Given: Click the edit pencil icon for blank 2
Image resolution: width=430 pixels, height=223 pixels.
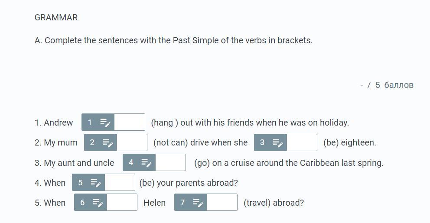Looking at the screenshot, I should click(x=108, y=142).
